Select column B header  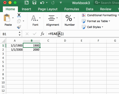32,41
